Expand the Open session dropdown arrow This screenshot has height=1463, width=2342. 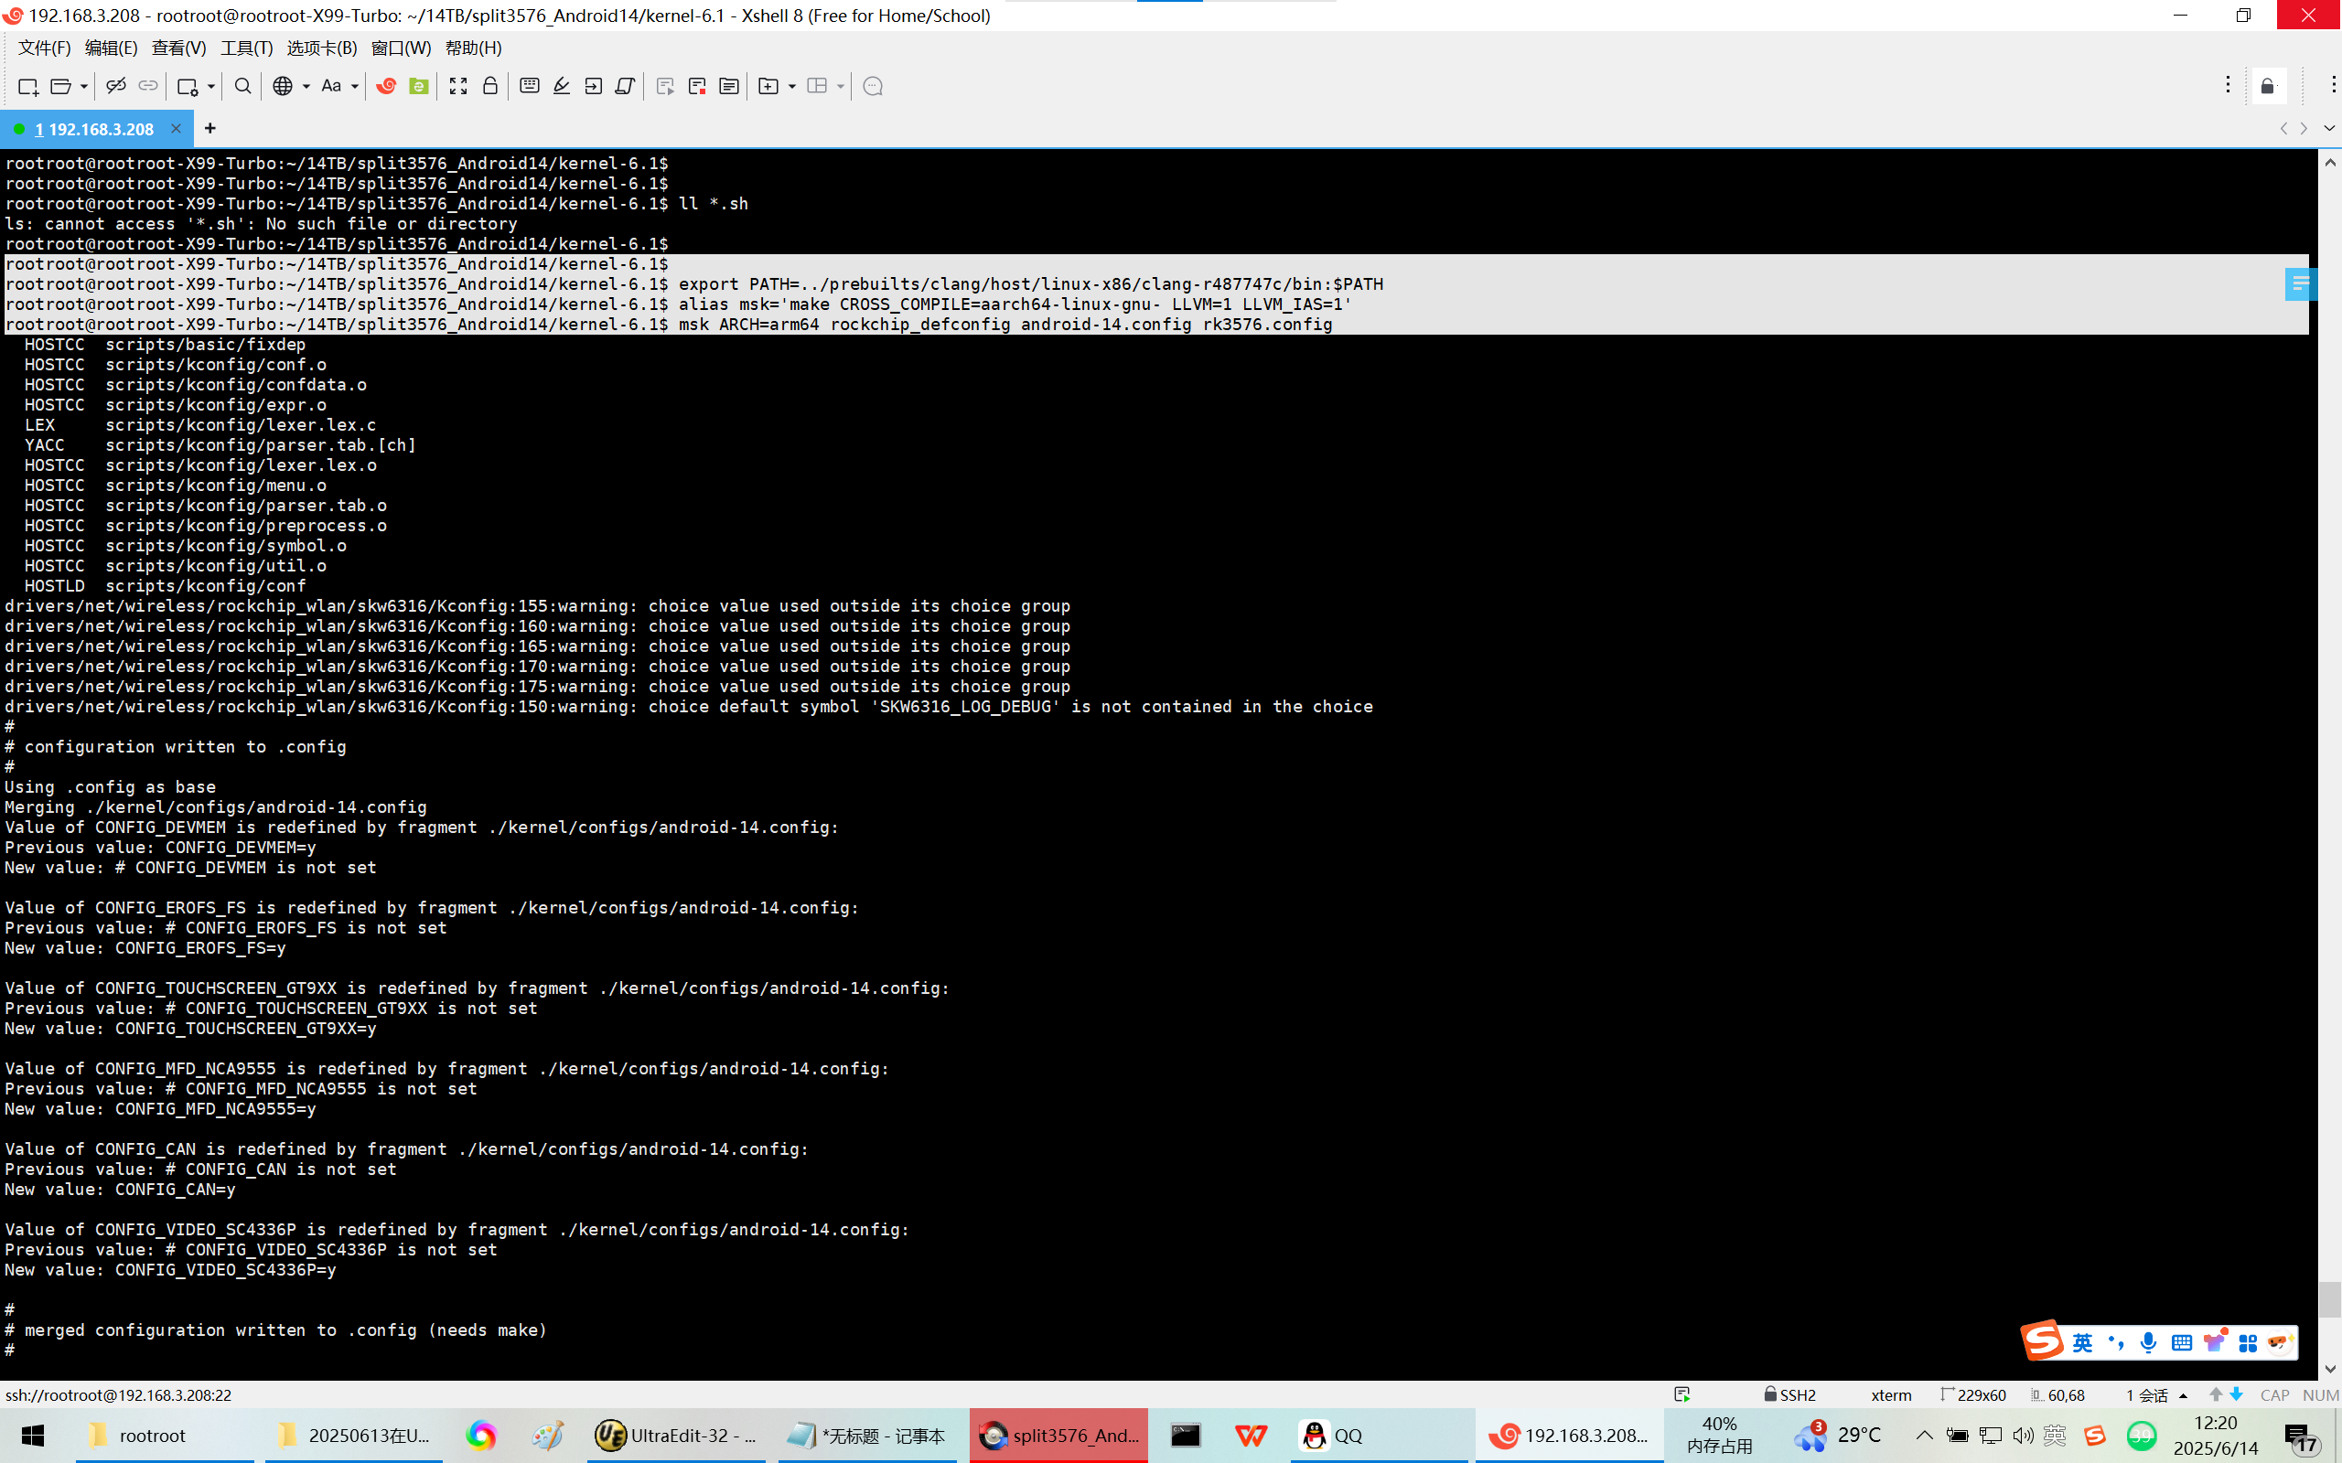coord(84,86)
